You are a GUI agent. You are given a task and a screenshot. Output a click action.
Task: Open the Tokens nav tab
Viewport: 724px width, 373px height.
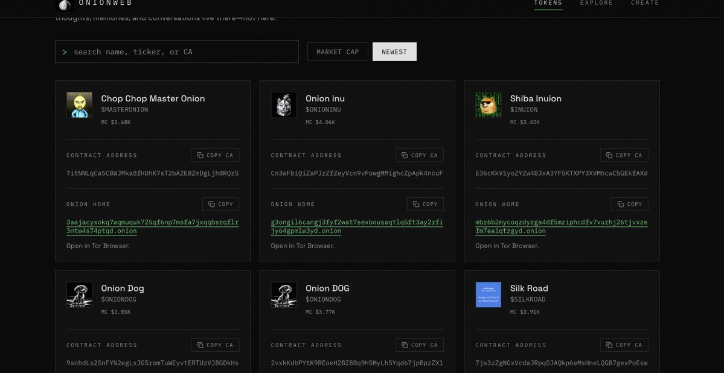click(x=548, y=3)
